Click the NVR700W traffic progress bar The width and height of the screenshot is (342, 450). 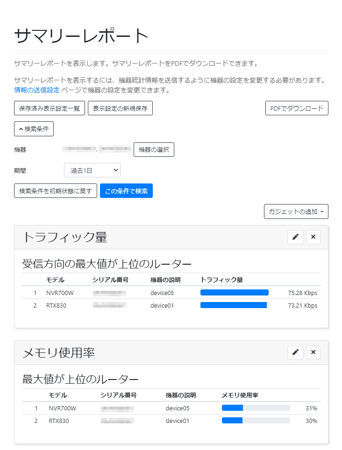coord(234,292)
